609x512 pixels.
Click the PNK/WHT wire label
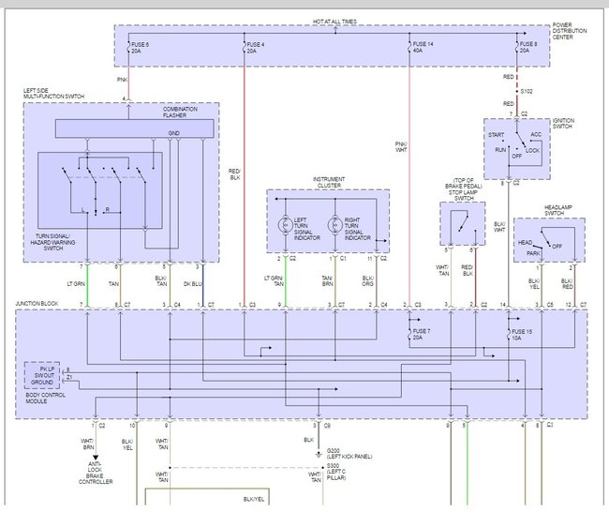[x=401, y=146]
